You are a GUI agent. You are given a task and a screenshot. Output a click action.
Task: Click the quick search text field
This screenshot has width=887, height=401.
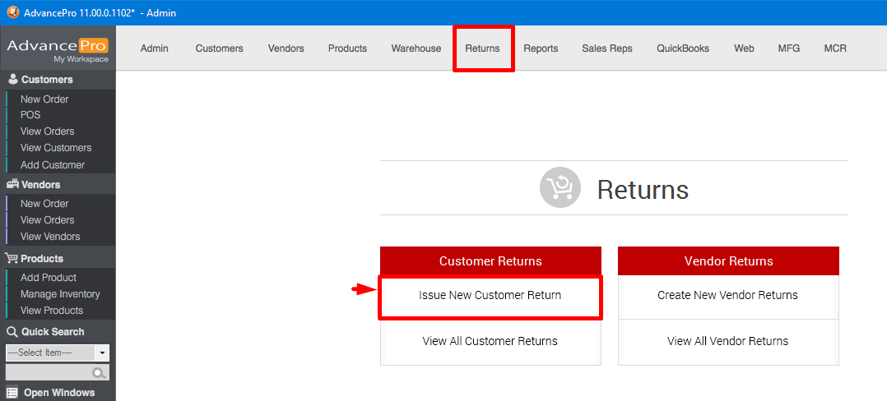49,372
